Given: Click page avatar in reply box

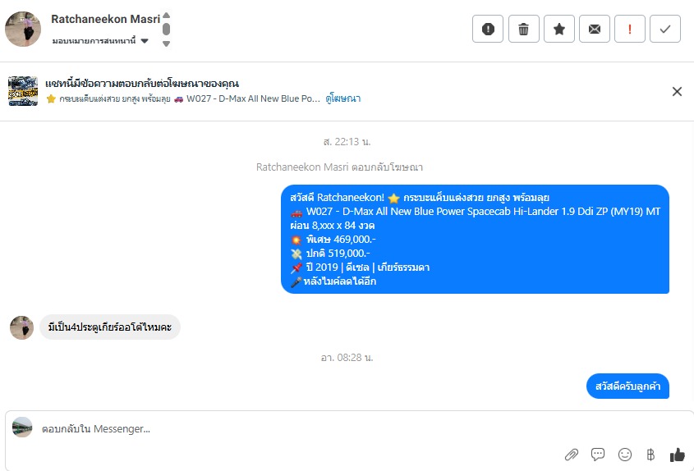Looking at the screenshot, I should (x=22, y=428).
